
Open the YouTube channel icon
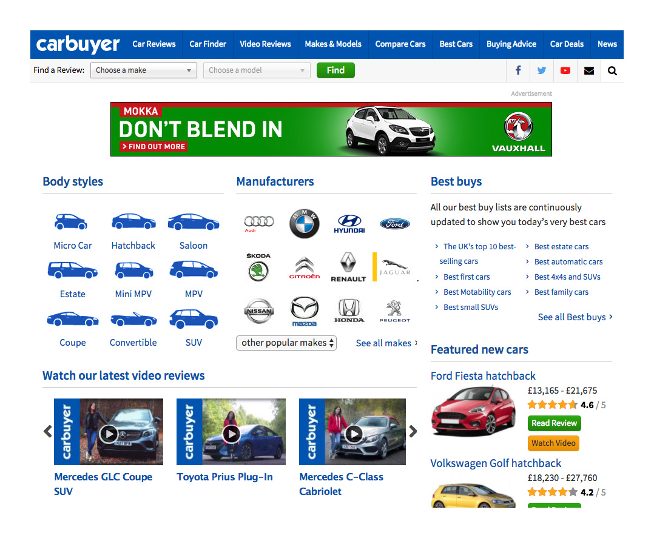565,70
